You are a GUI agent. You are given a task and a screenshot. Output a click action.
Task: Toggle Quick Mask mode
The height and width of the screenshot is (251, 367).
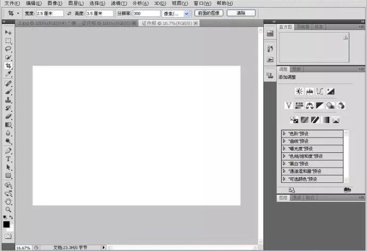(x=8, y=237)
